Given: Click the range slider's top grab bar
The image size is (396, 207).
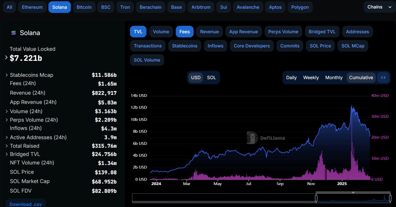Looking at the screenshot, I should point(353,193).
